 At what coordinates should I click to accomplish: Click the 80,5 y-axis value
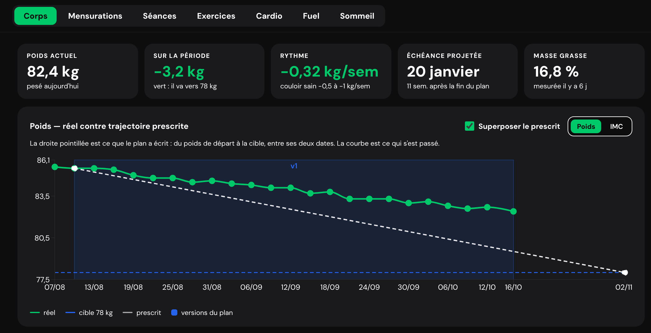(x=42, y=238)
